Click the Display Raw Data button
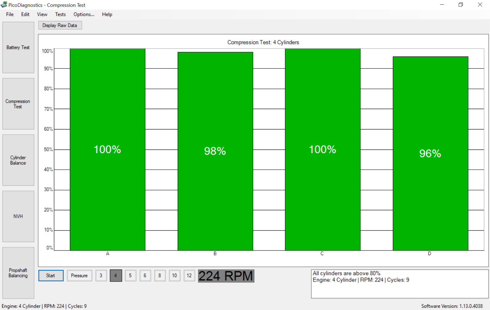Image resolution: width=490 pixels, height=310 pixels. [x=60, y=25]
